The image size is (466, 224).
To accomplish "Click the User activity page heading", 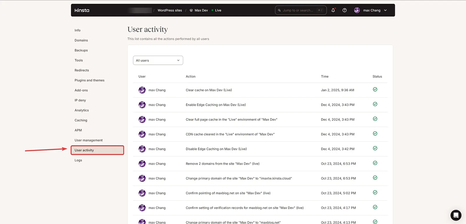I will (148, 29).
